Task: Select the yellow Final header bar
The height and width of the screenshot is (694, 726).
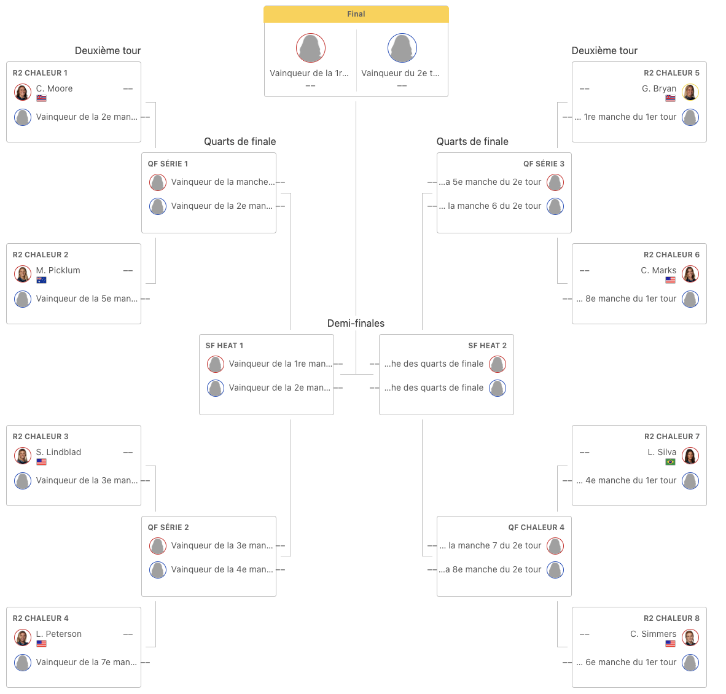Action: pos(356,14)
